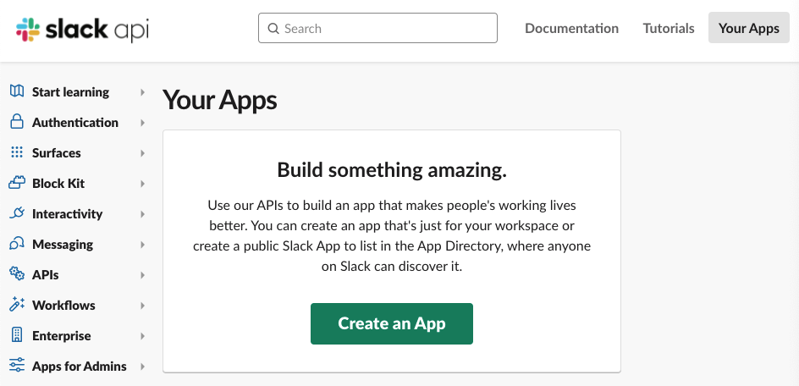799x386 pixels.
Task: Click the Interactivity plug icon
Action: [17, 213]
